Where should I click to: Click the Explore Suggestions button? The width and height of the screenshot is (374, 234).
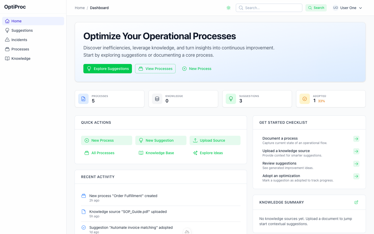click(x=108, y=68)
